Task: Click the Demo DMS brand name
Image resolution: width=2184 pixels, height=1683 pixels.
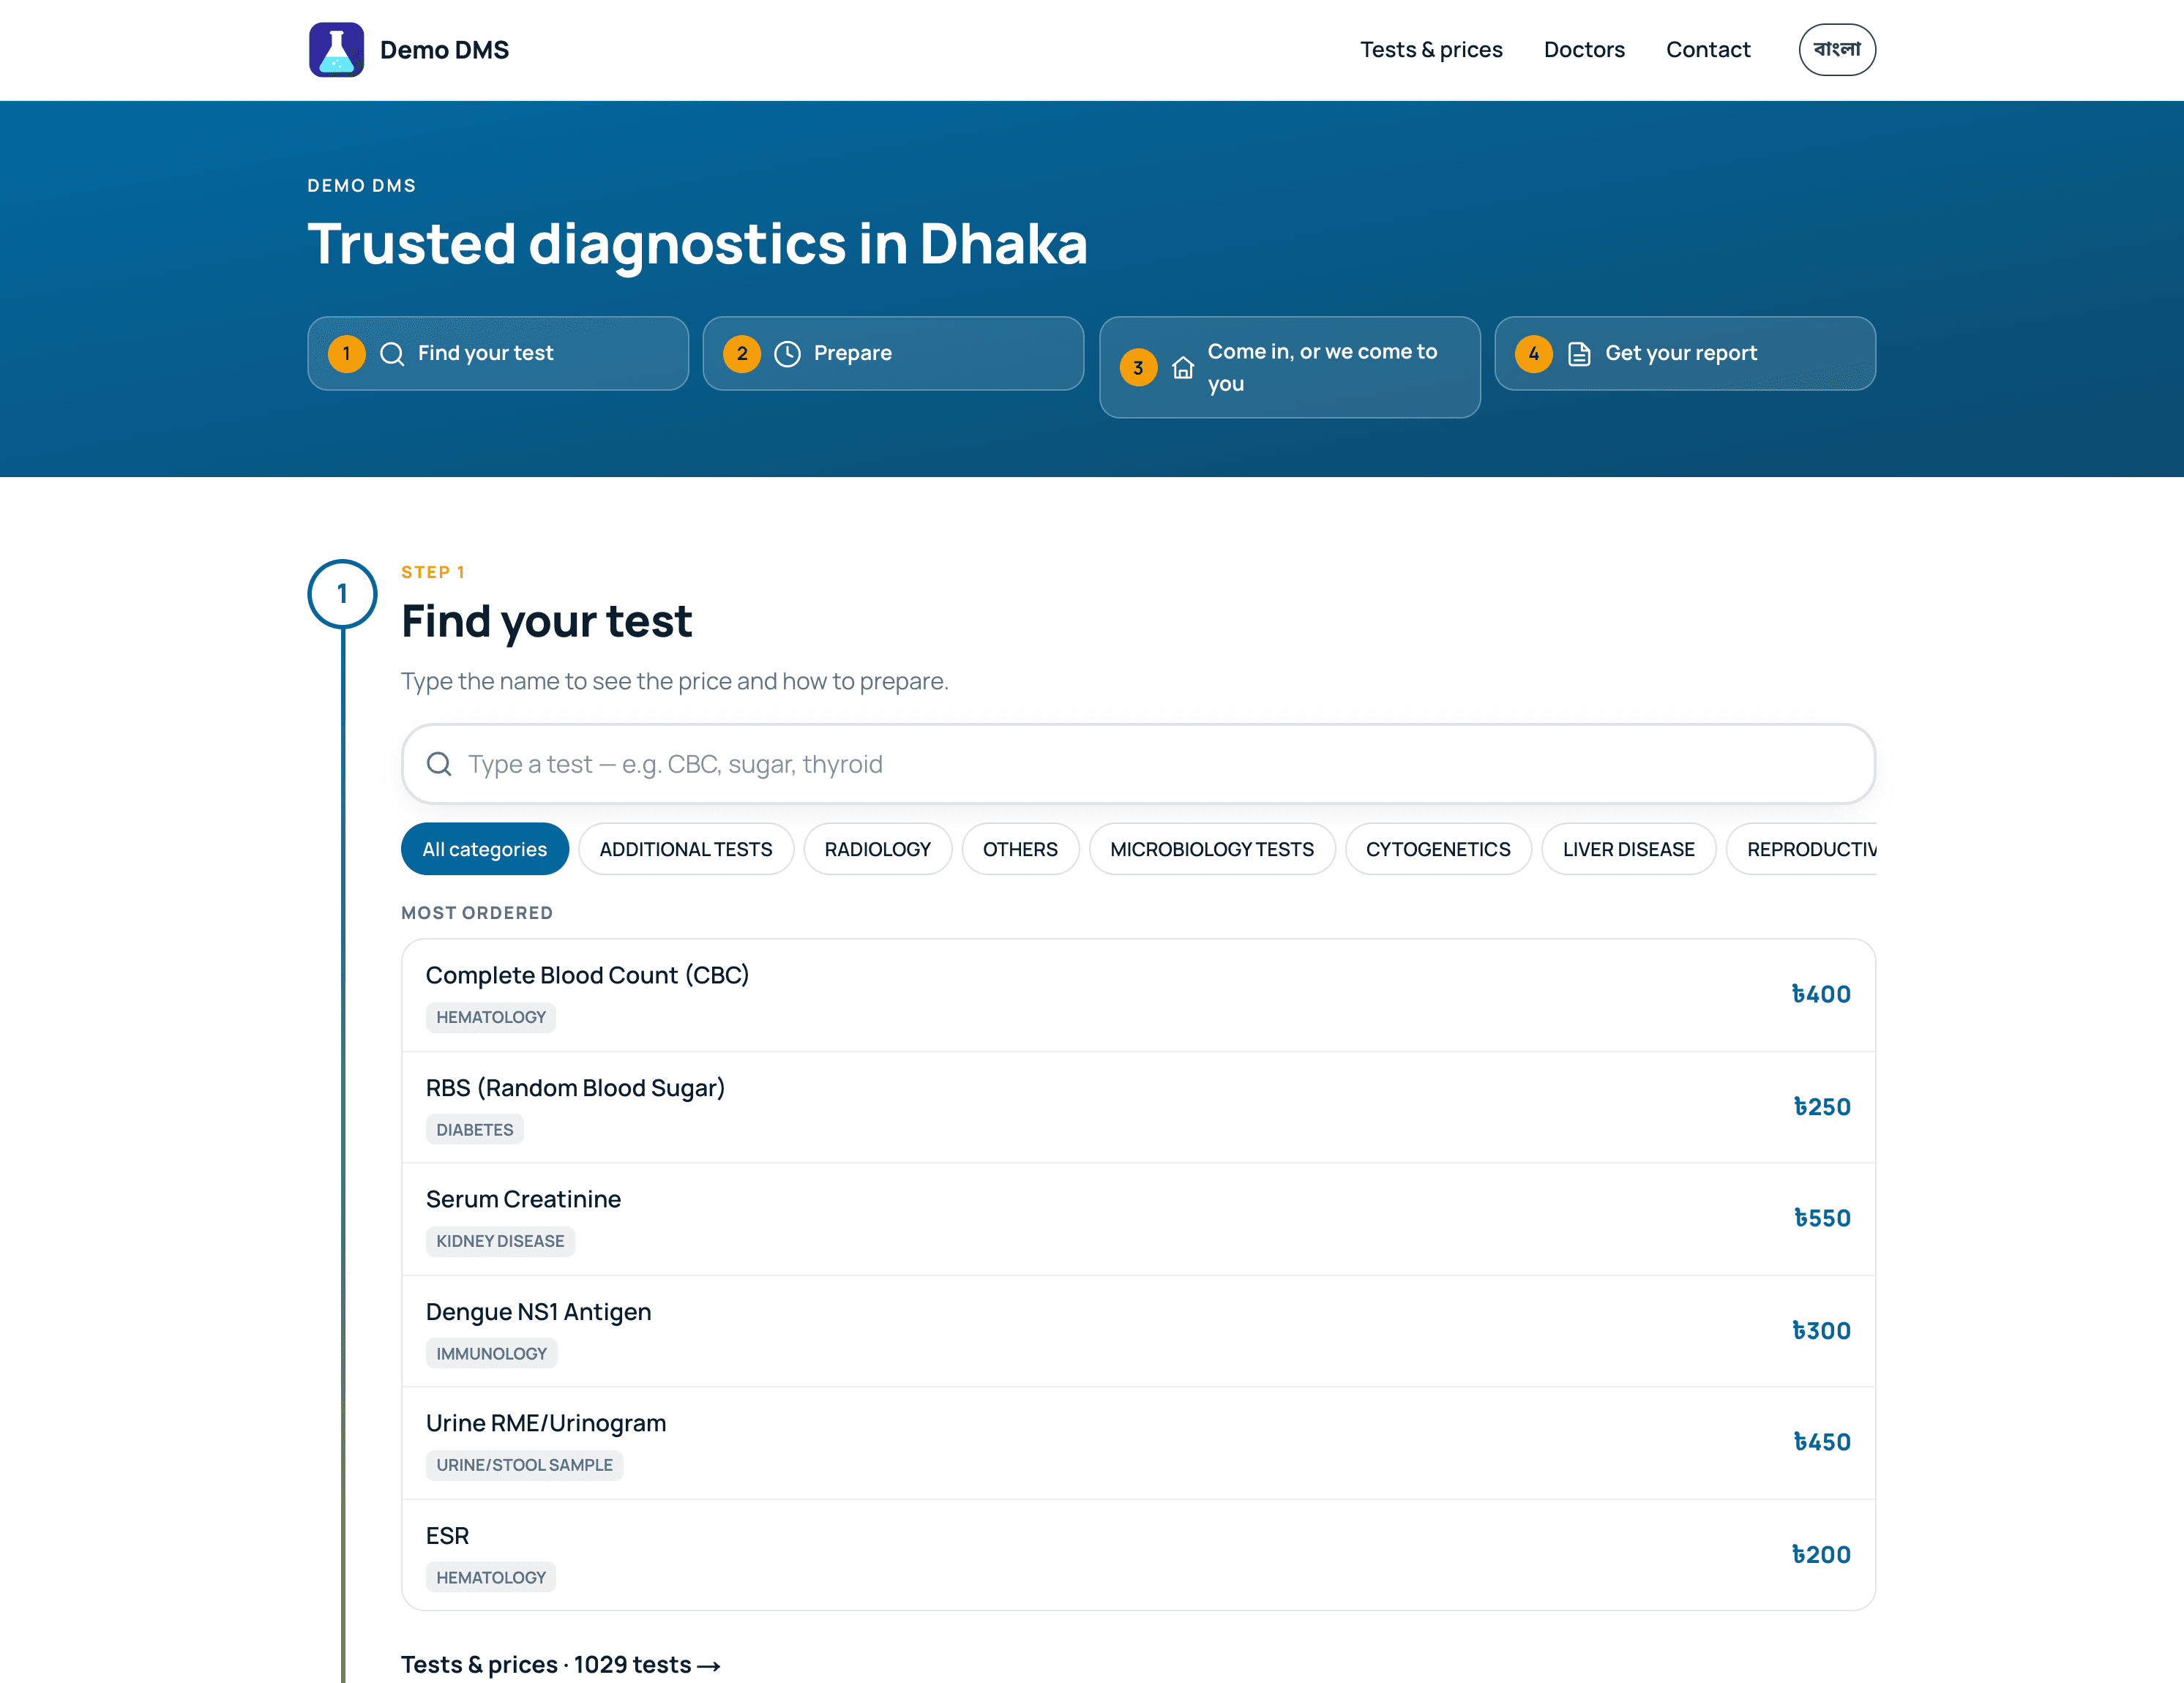Action: [x=444, y=50]
